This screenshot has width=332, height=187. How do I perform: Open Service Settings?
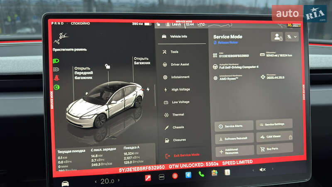pyautogui.click(x=274, y=124)
